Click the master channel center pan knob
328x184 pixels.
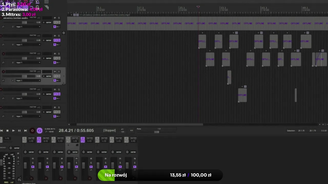point(11,148)
